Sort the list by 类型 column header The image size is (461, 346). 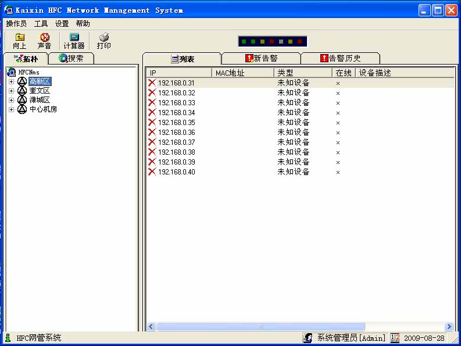point(302,73)
